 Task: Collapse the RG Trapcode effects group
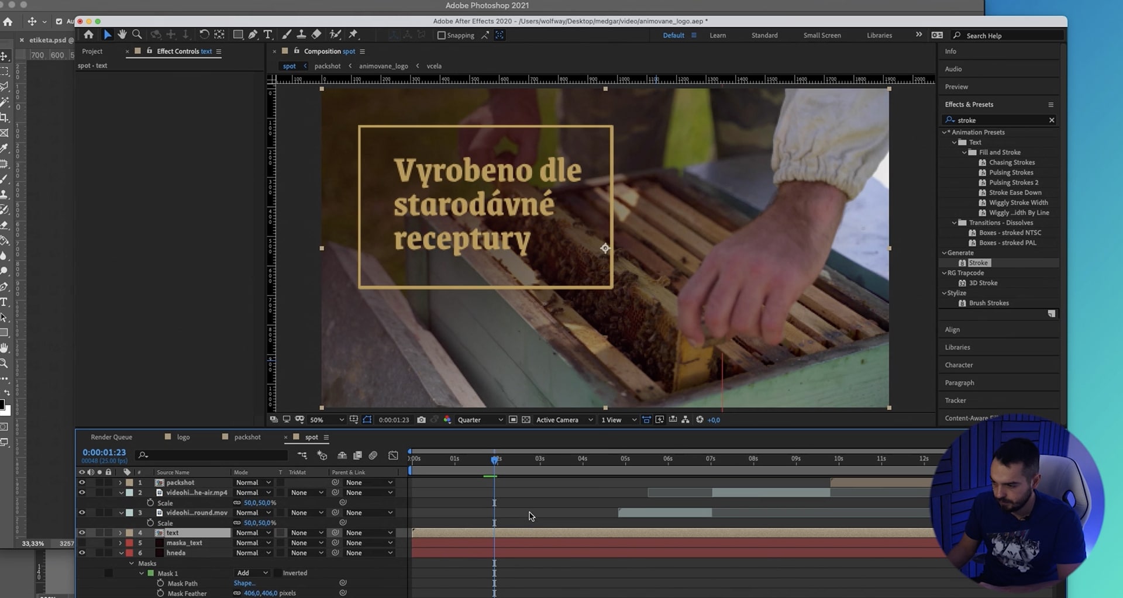[944, 273]
